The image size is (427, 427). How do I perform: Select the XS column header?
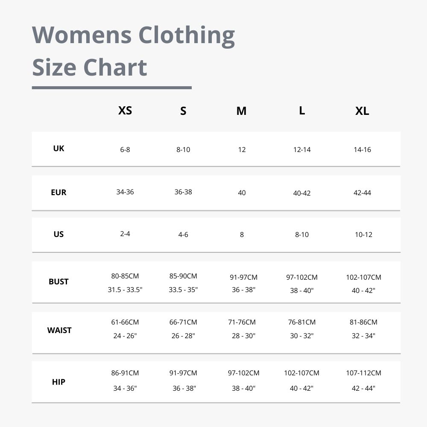[125, 111]
